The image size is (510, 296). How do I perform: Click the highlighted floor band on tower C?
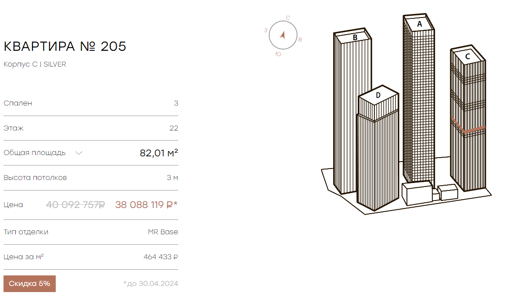coord(468,127)
